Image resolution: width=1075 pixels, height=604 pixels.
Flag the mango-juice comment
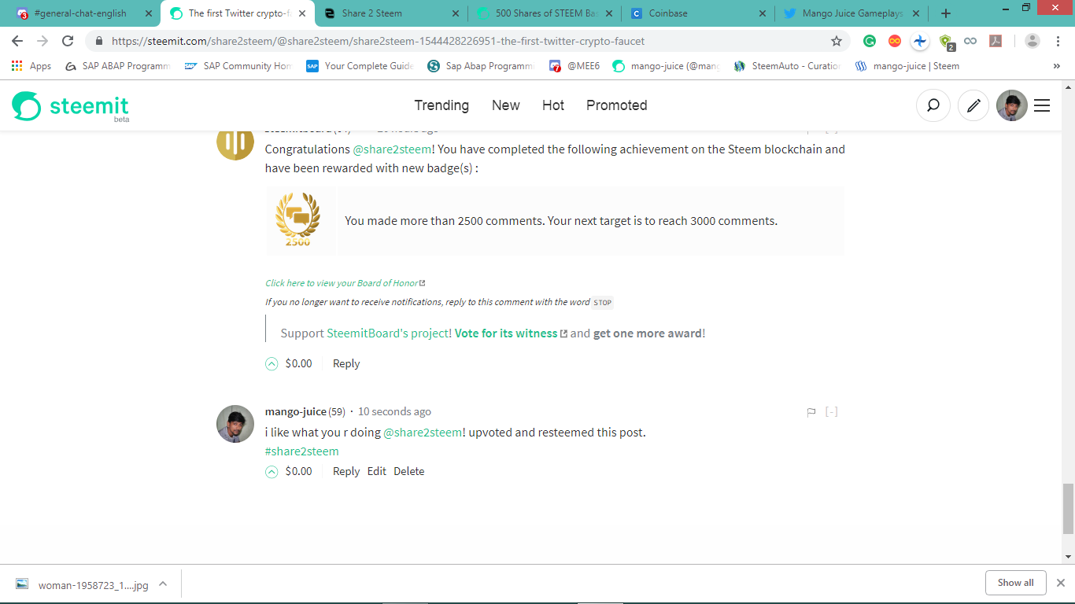(x=811, y=411)
